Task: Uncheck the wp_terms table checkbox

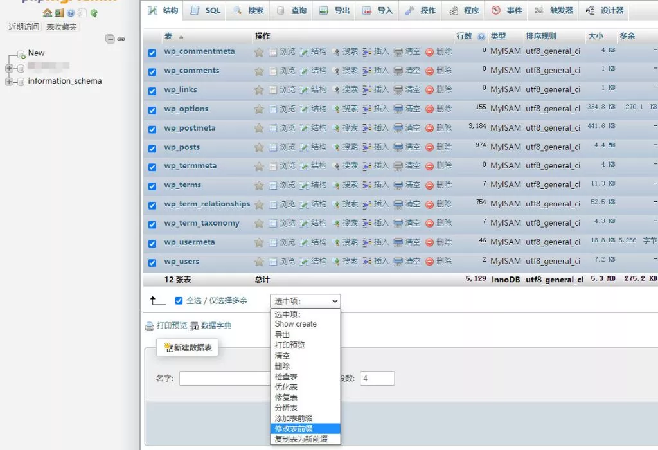Action: pos(152,186)
